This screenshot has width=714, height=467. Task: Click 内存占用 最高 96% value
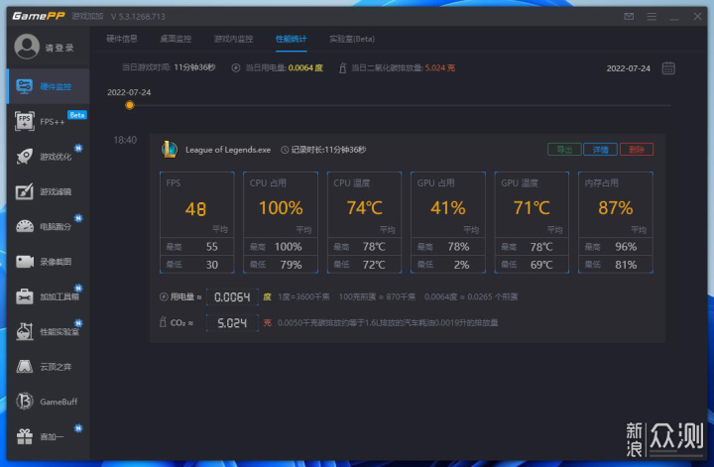(x=626, y=247)
